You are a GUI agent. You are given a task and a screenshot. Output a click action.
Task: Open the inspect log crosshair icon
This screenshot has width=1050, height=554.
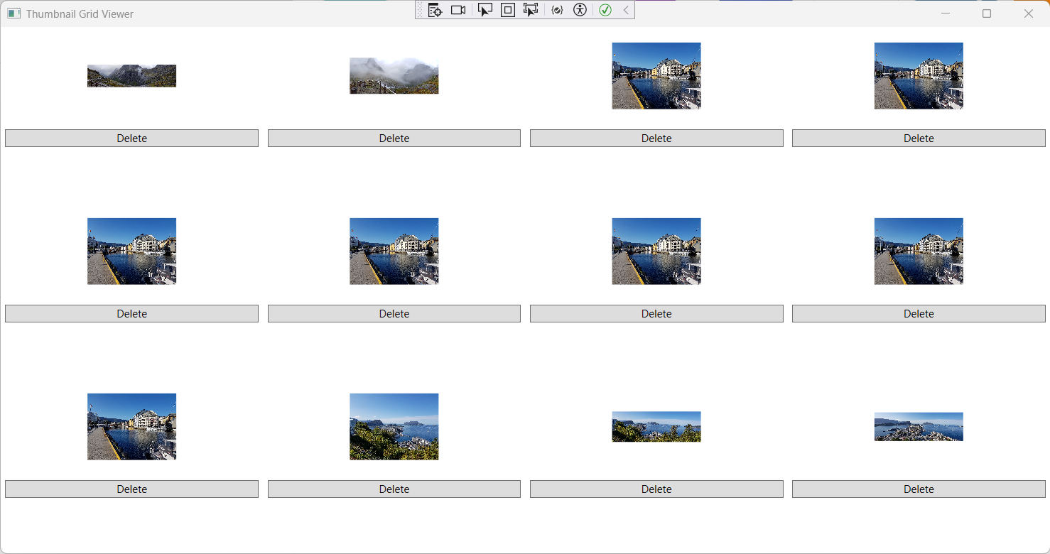click(435, 10)
